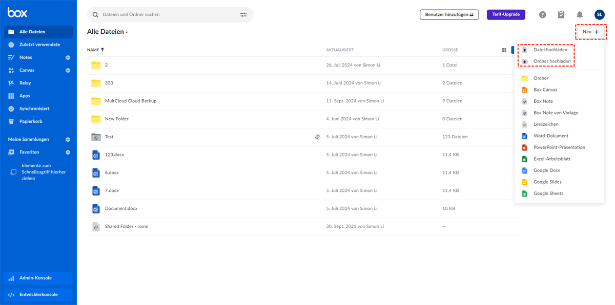
Task: Click the Tarif-Upgrade button
Action: [x=506, y=14]
